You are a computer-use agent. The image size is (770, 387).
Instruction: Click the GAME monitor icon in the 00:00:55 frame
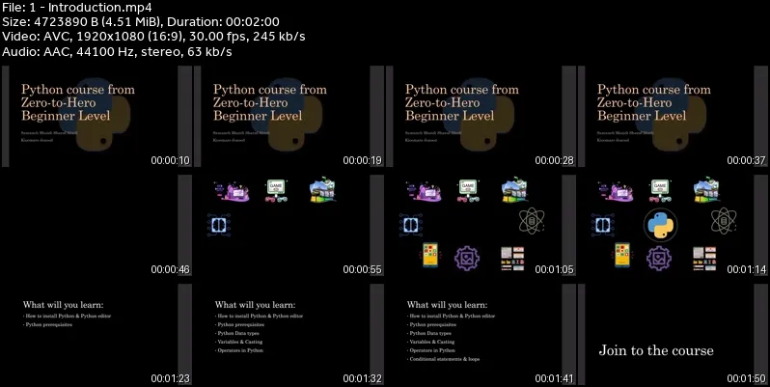276,190
